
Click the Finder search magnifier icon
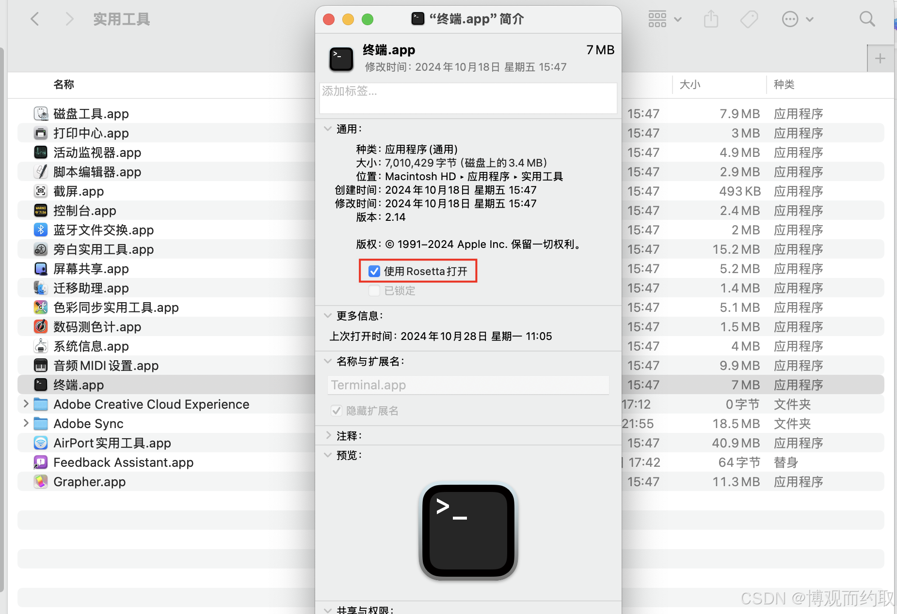pos(867,19)
